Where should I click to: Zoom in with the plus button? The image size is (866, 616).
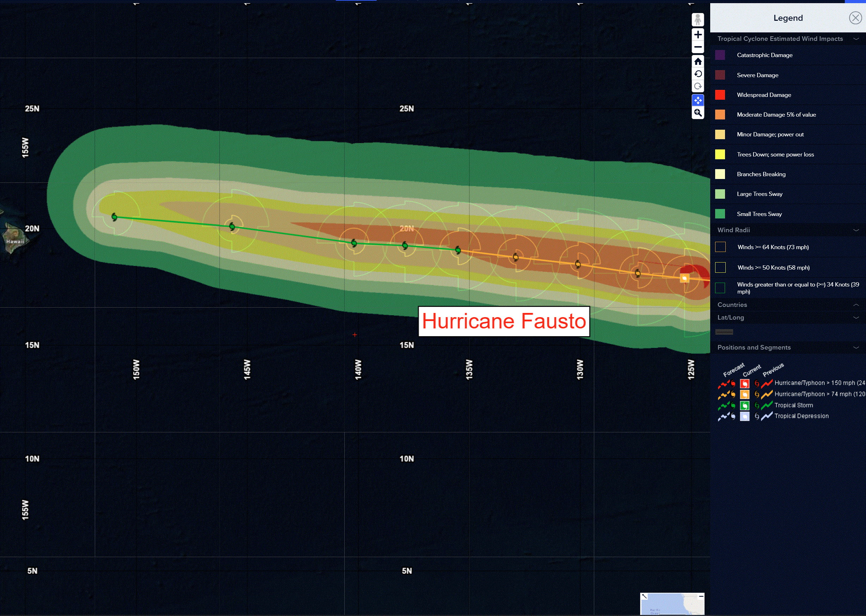(x=698, y=35)
